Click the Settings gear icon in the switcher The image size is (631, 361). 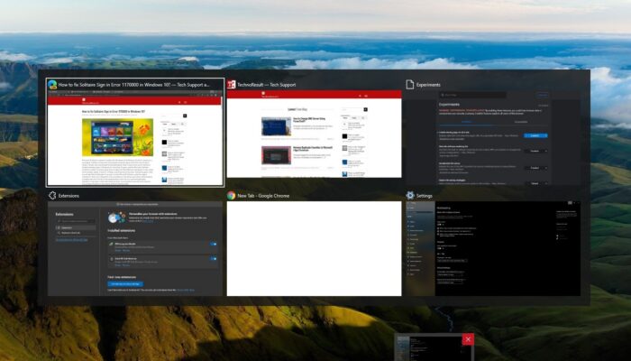(x=410, y=195)
